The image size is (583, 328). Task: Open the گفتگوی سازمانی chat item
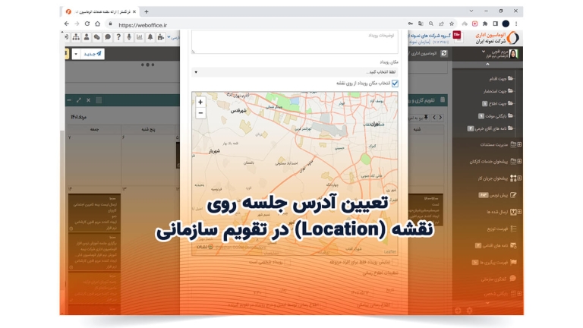pos(499,279)
